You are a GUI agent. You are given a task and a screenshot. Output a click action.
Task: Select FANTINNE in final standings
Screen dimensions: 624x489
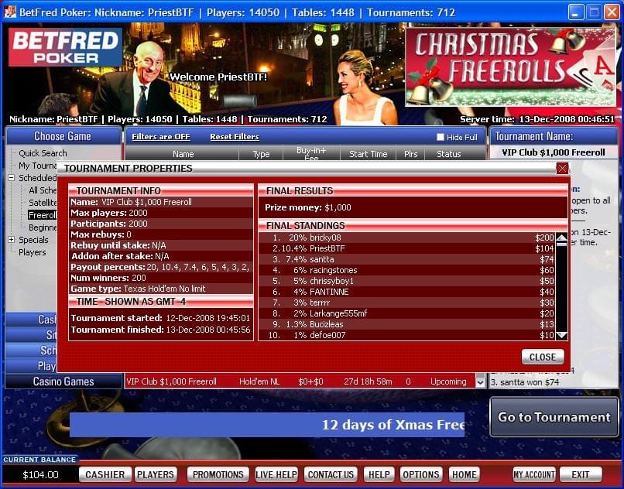pos(406,292)
